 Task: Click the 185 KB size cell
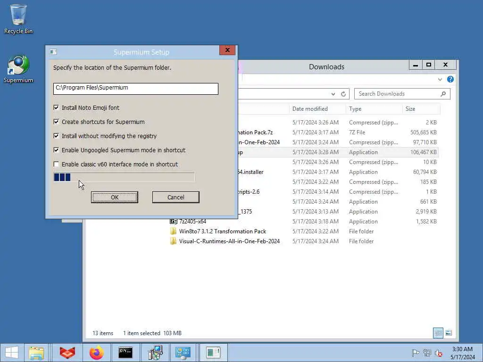tap(428, 181)
